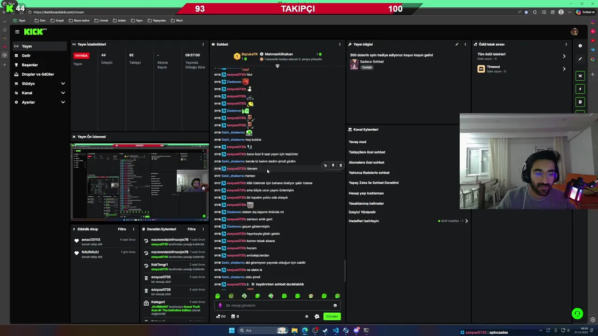
Task: Open Hedefleri belirleyin goals chevron
Action: [466, 221]
